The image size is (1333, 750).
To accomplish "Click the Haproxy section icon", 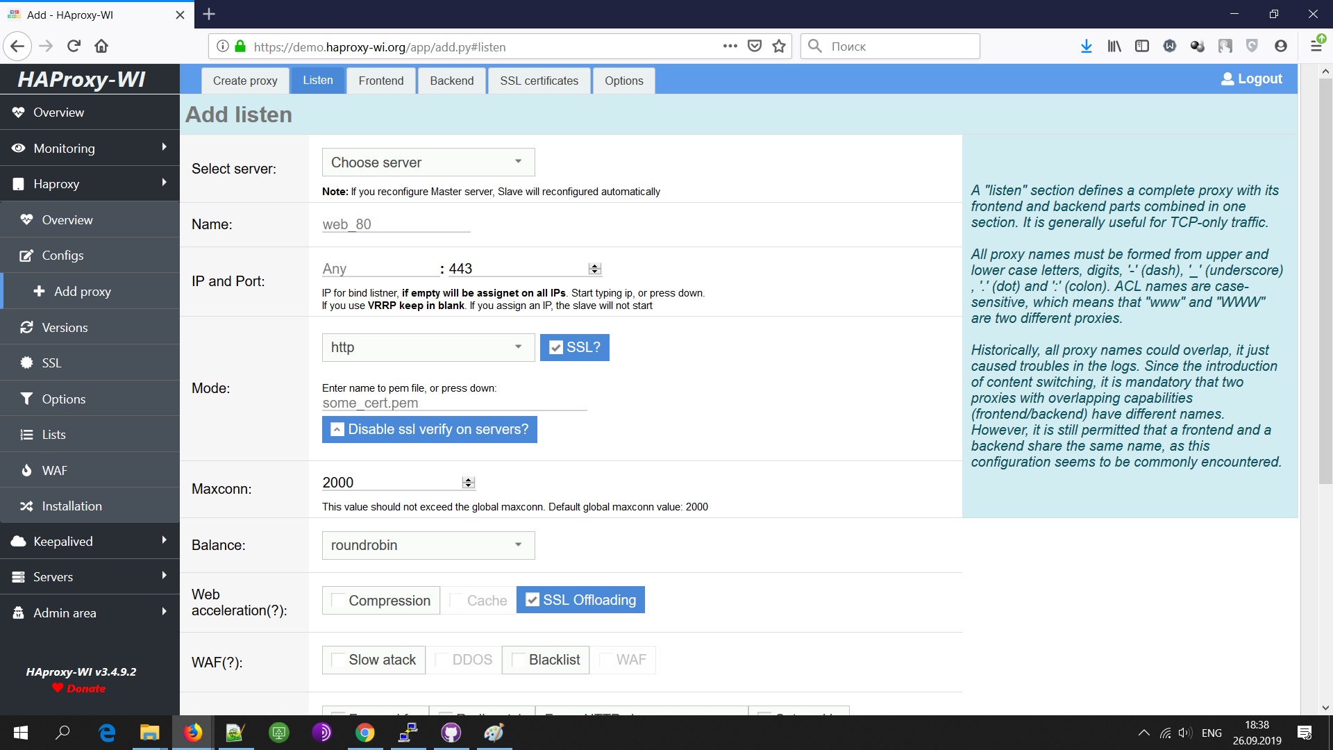I will pos(18,184).
